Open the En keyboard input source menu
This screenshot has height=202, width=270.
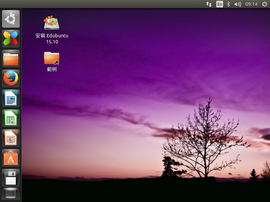pos(219,4)
